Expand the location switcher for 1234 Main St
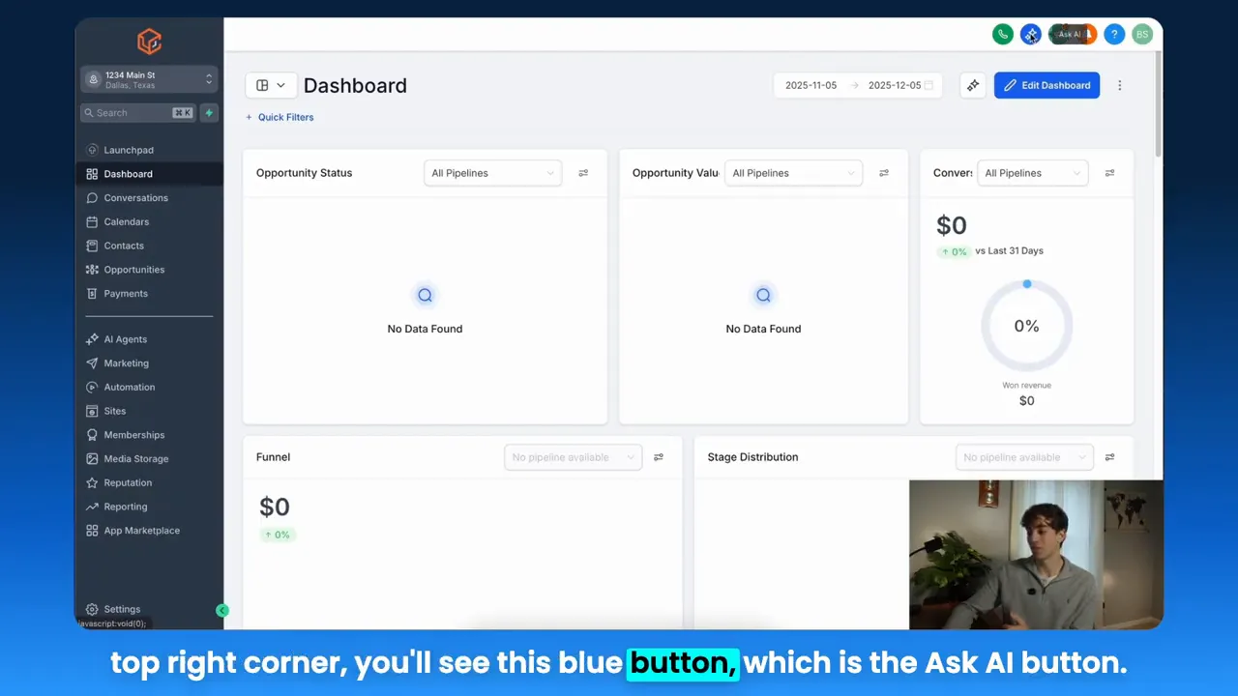 point(208,79)
